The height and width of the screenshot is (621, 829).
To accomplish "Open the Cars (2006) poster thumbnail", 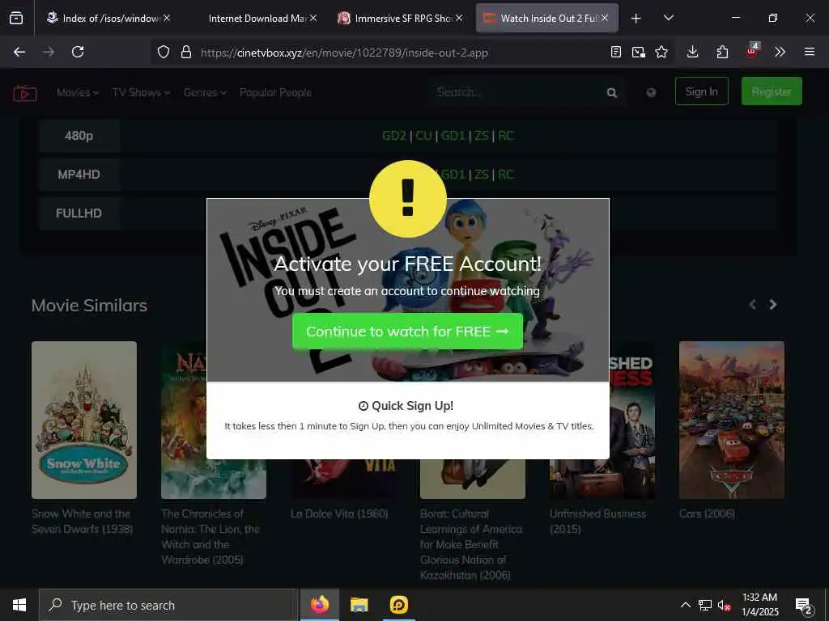I will pyautogui.click(x=732, y=420).
